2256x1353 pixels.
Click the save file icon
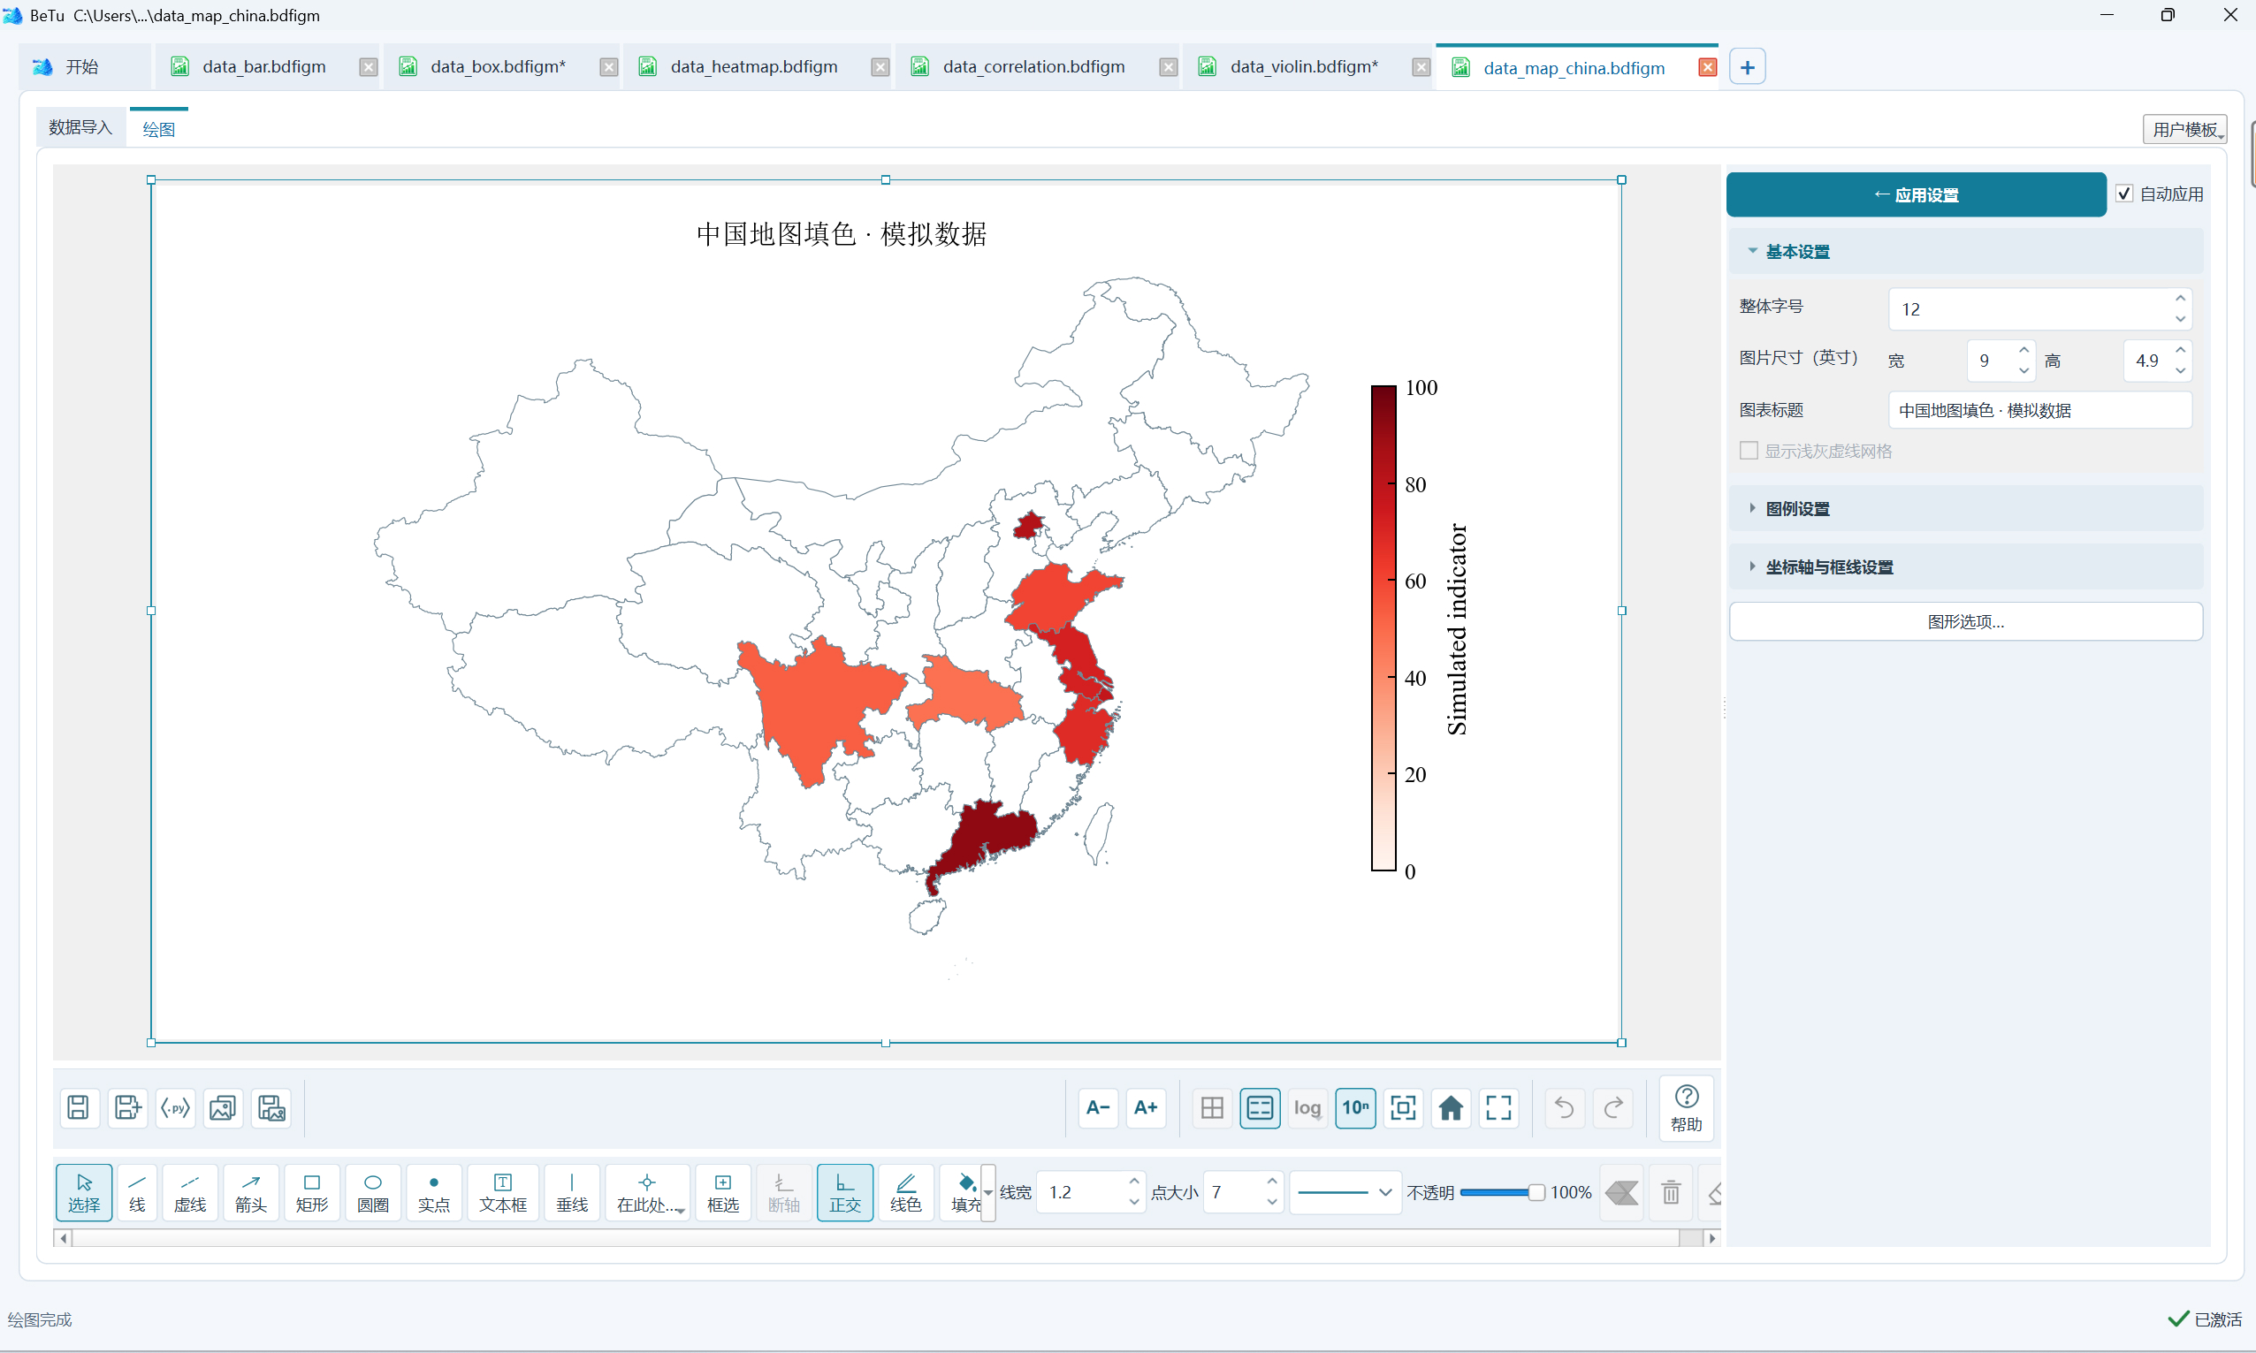click(79, 1107)
